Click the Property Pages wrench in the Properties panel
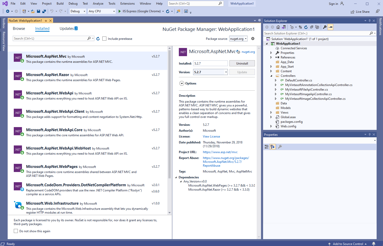383x246 pixels. 280,147
